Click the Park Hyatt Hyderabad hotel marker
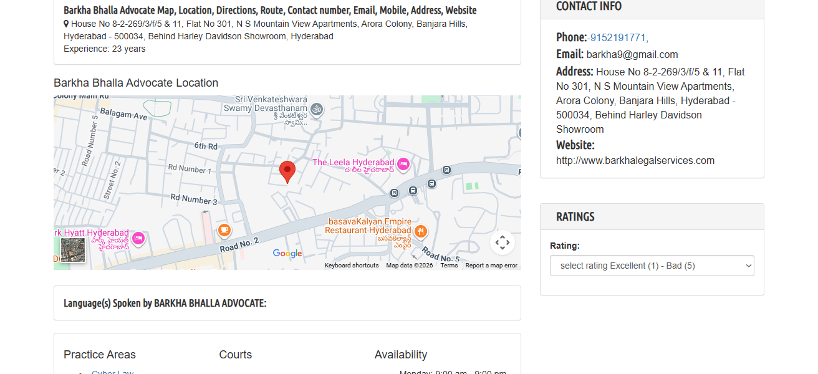 [139, 237]
